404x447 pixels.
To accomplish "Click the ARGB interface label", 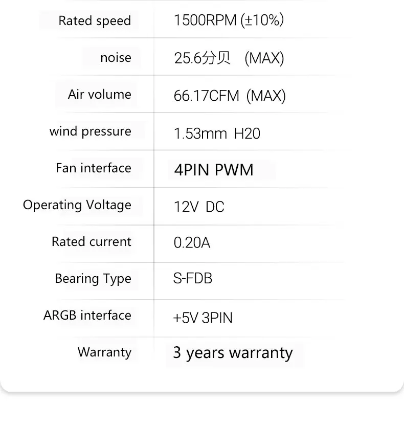I will point(87,316).
